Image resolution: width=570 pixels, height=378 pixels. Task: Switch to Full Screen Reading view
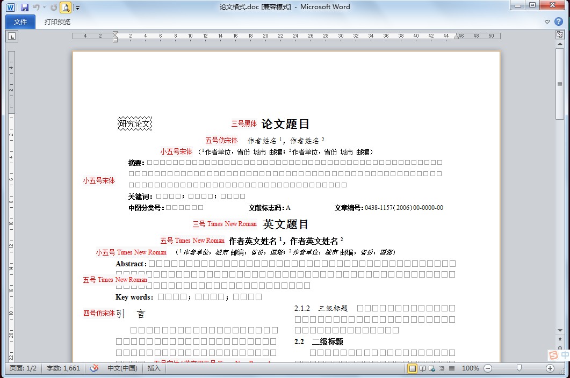[422, 368]
